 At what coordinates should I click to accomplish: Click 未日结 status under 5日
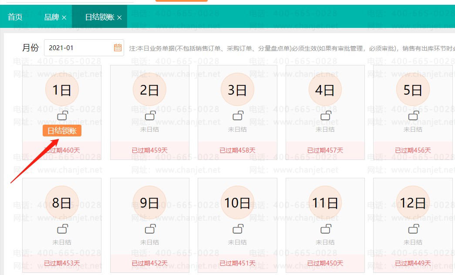(413, 129)
